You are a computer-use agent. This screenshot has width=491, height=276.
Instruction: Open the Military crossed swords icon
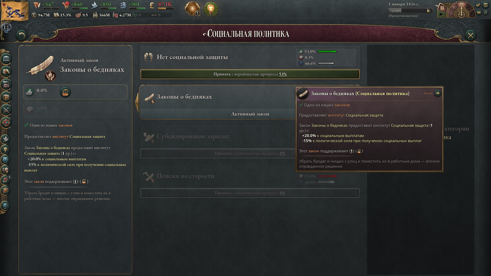tap(6, 110)
